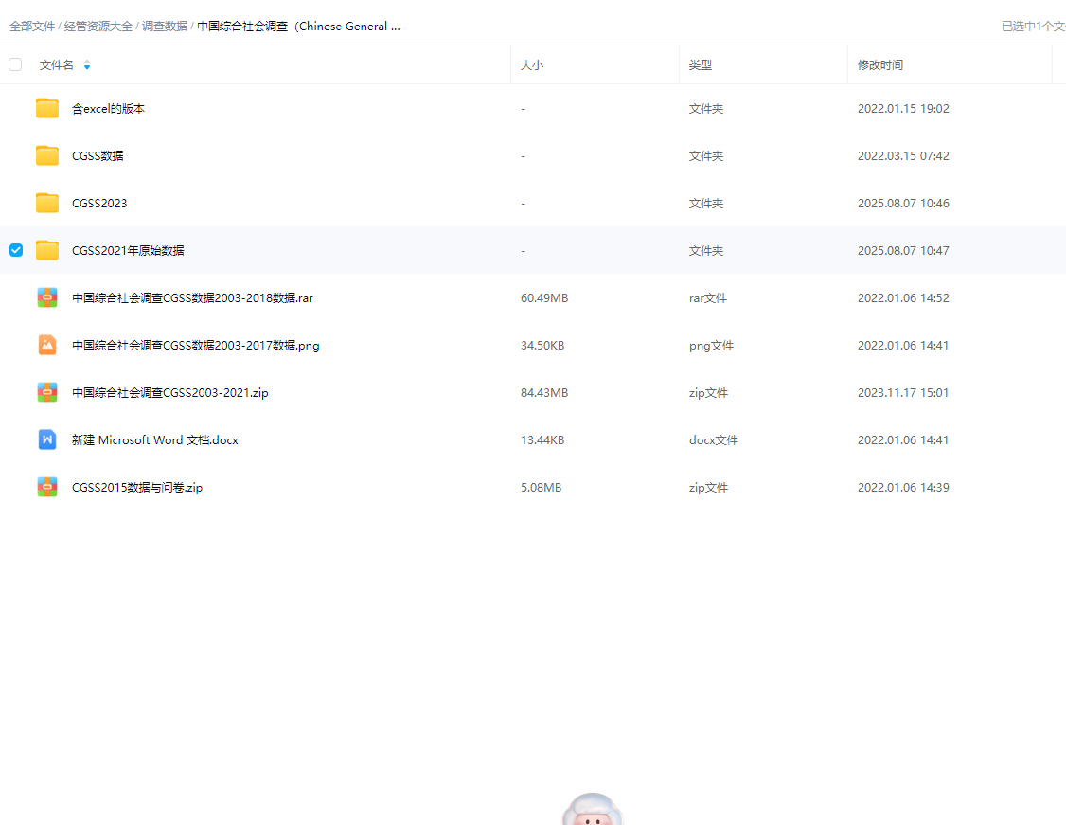This screenshot has height=825, width=1066.
Task: Go to 调查数据 in the breadcrumb
Action: 165,27
